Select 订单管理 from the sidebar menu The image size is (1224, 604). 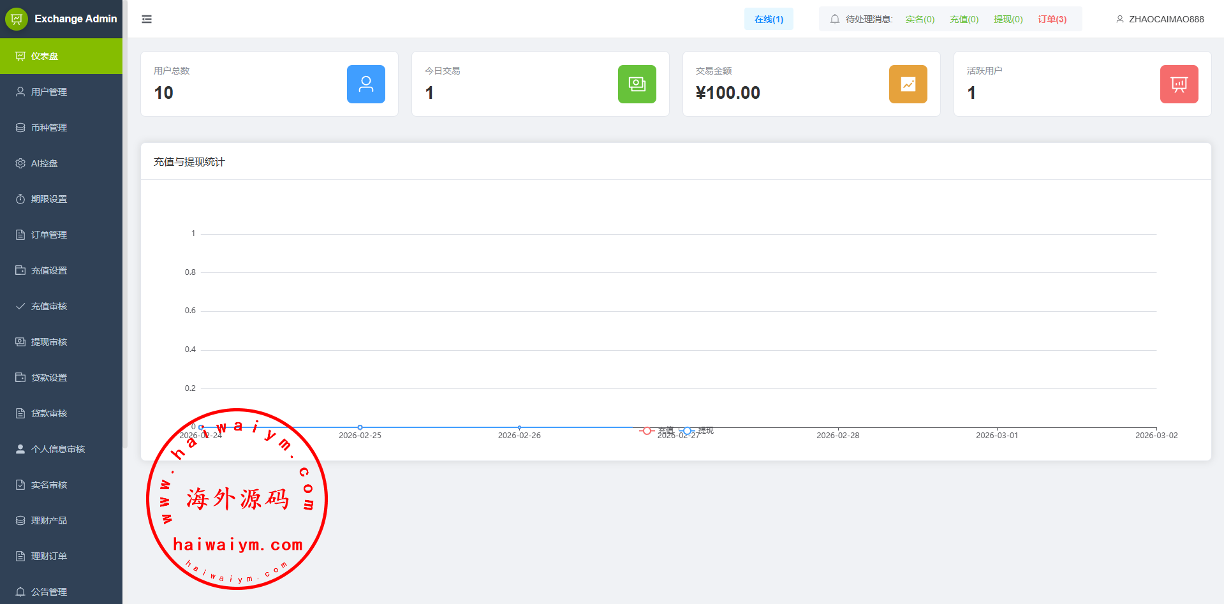click(49, 235)
